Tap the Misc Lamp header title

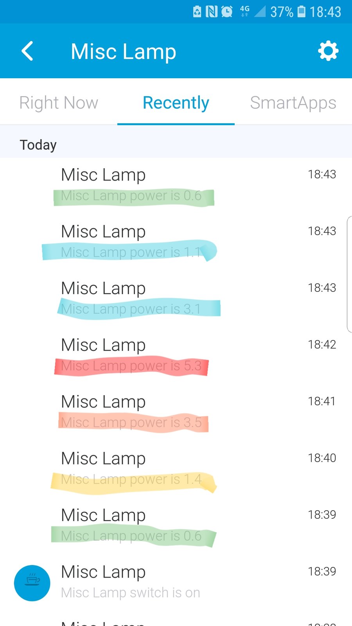pyautogui.click(x=124, y=52)
